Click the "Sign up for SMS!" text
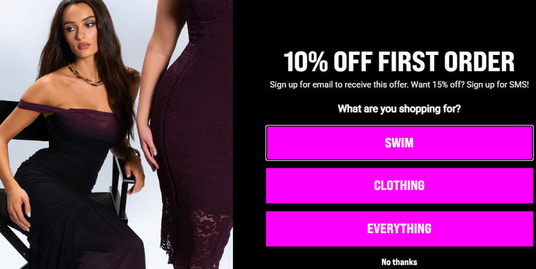This screenshot has width=536, height=269. tap(498, 85)
